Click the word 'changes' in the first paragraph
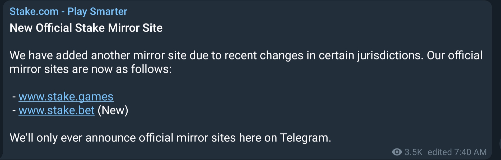Image resolution: width=501 pixels, height=160 pixels. [x=281, y=55]
